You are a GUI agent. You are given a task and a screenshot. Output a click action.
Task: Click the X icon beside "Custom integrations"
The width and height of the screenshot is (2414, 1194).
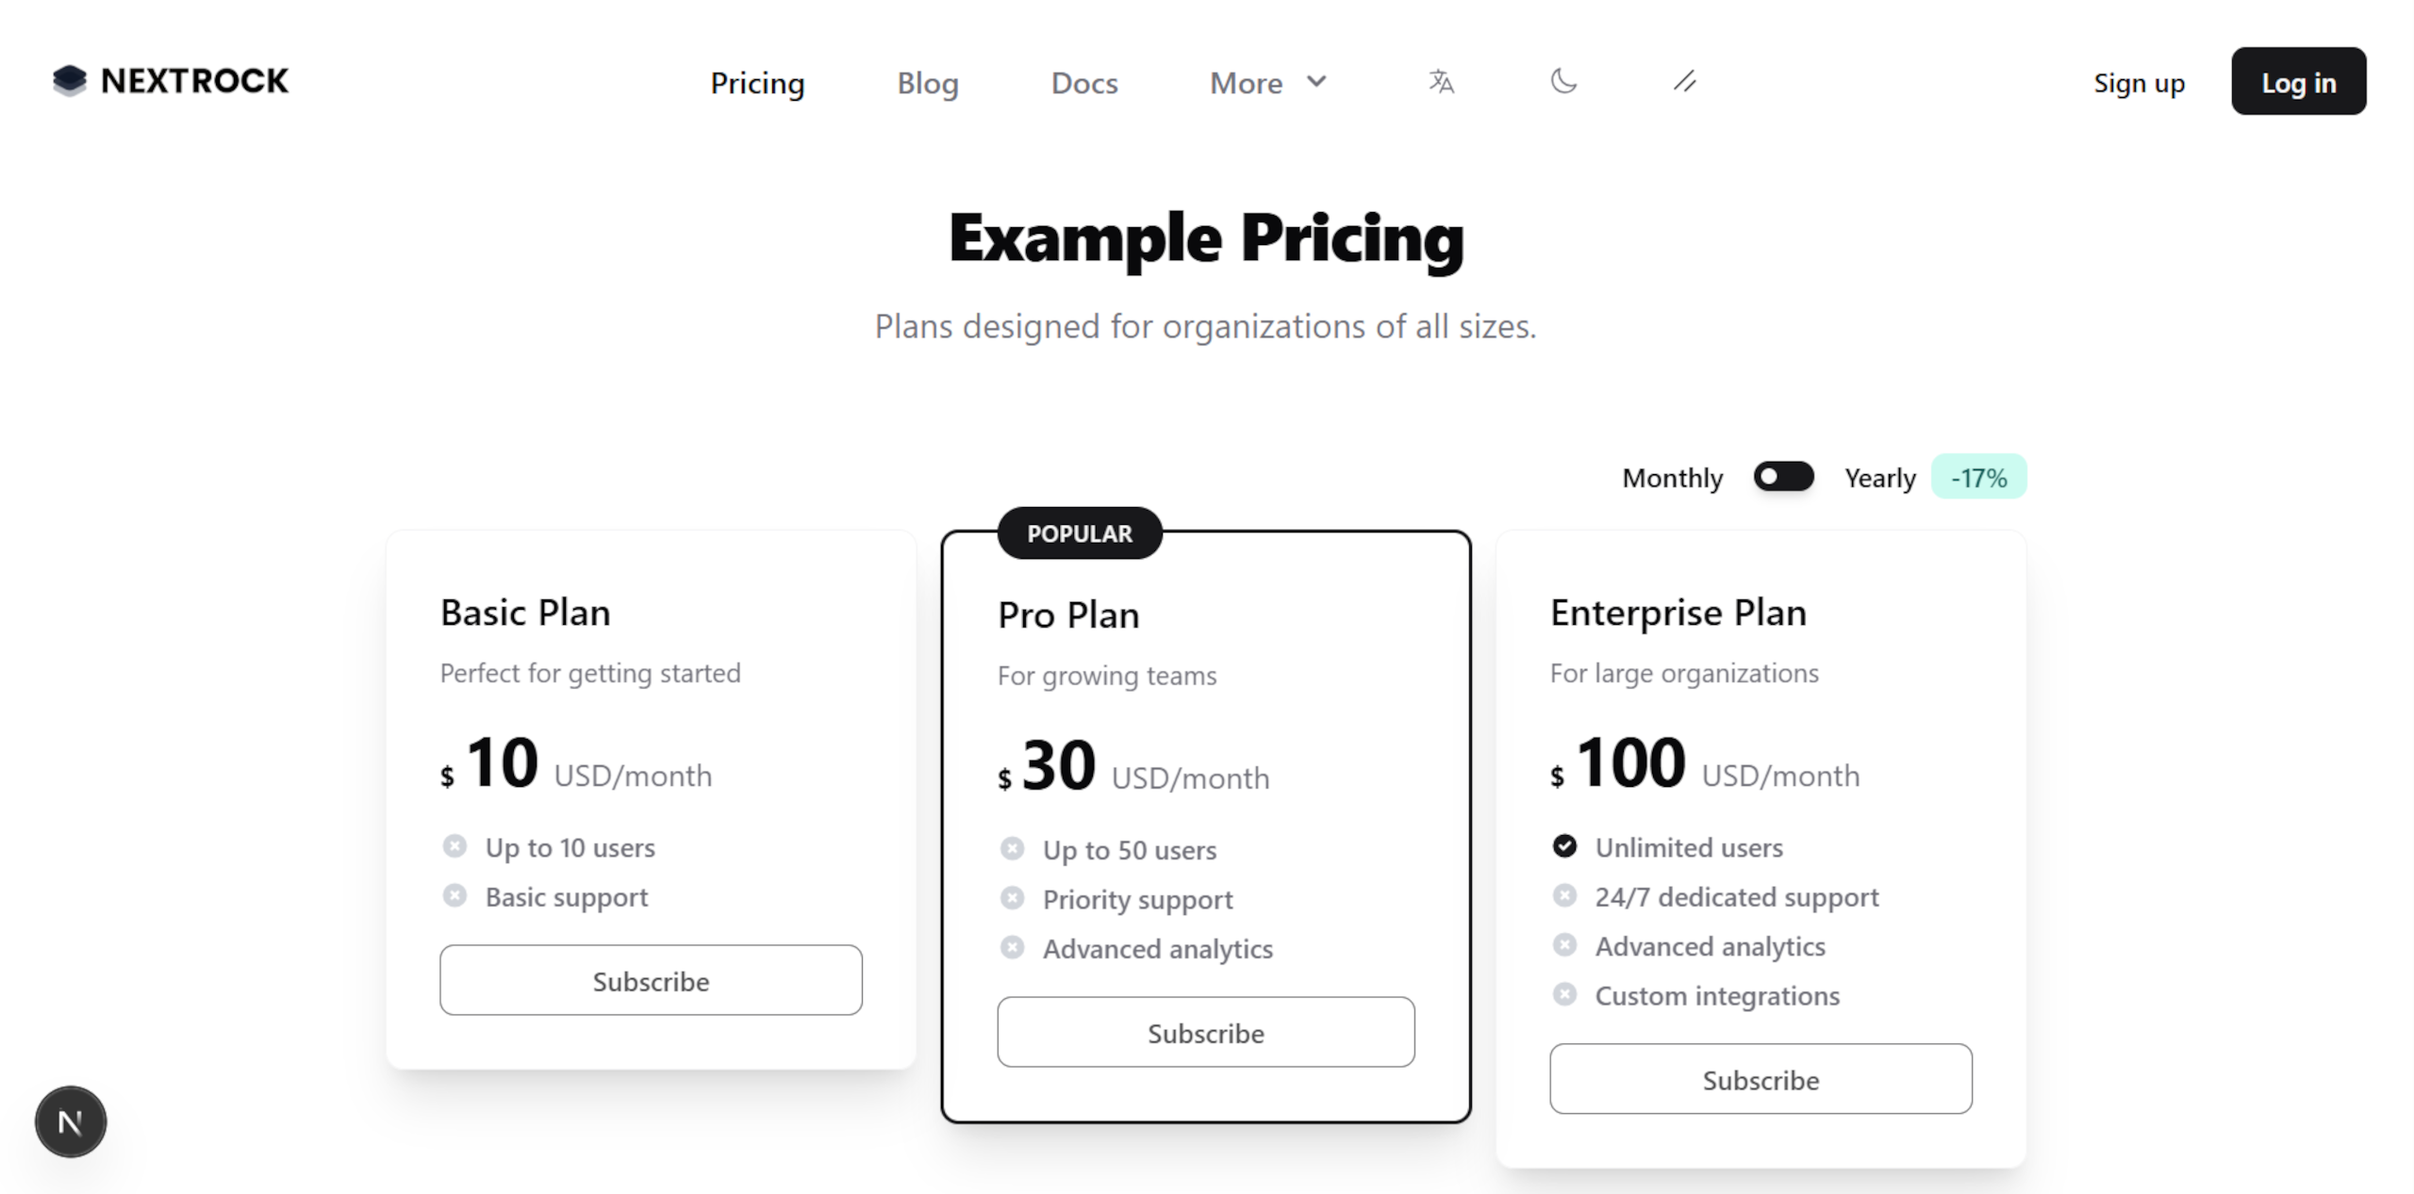1565,993
